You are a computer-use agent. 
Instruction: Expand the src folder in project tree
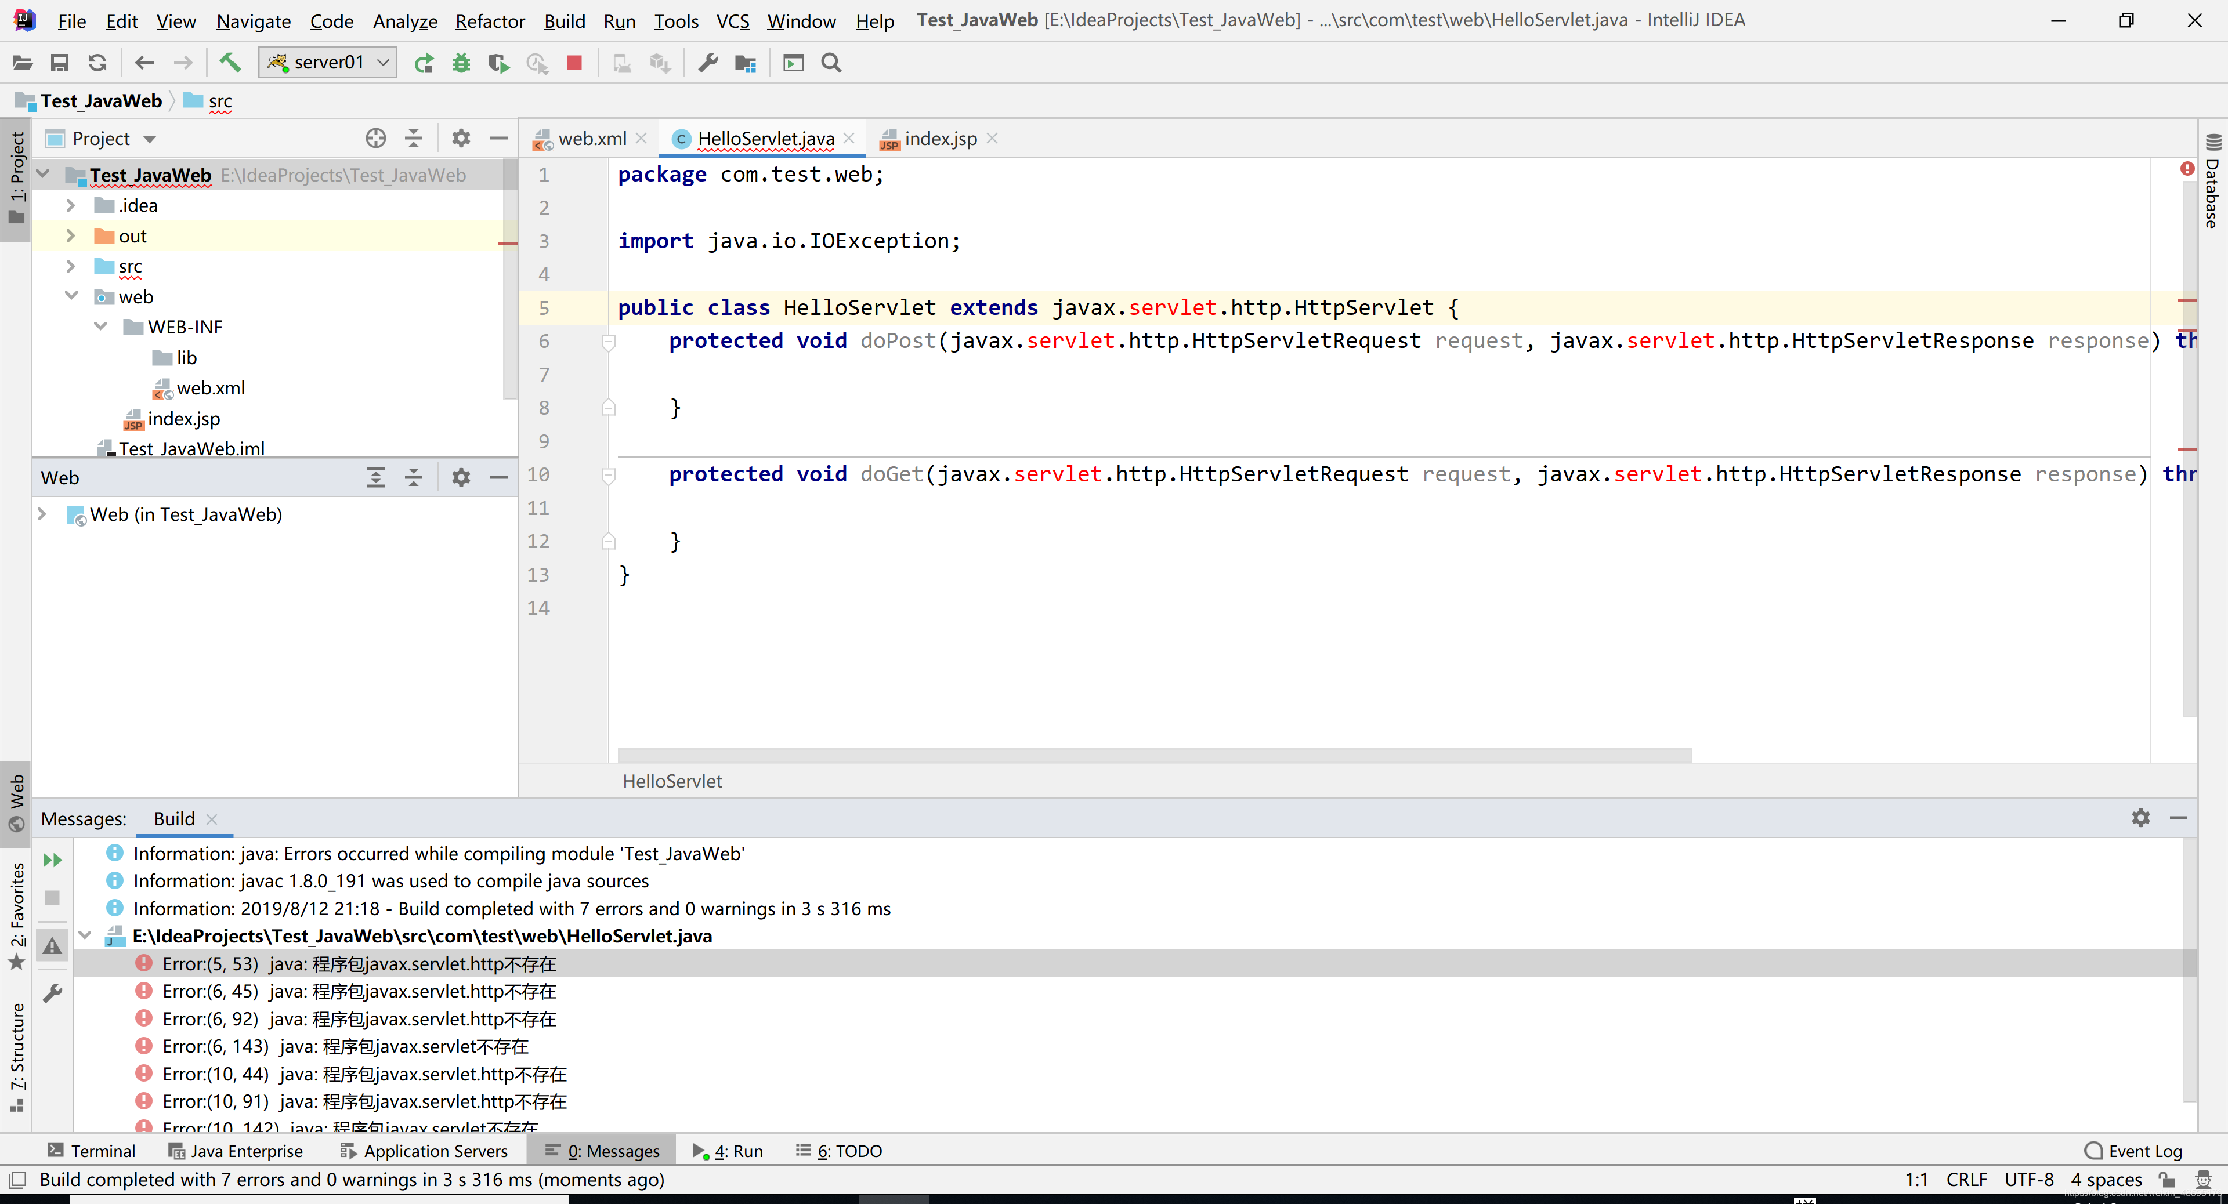pos(71,266)
